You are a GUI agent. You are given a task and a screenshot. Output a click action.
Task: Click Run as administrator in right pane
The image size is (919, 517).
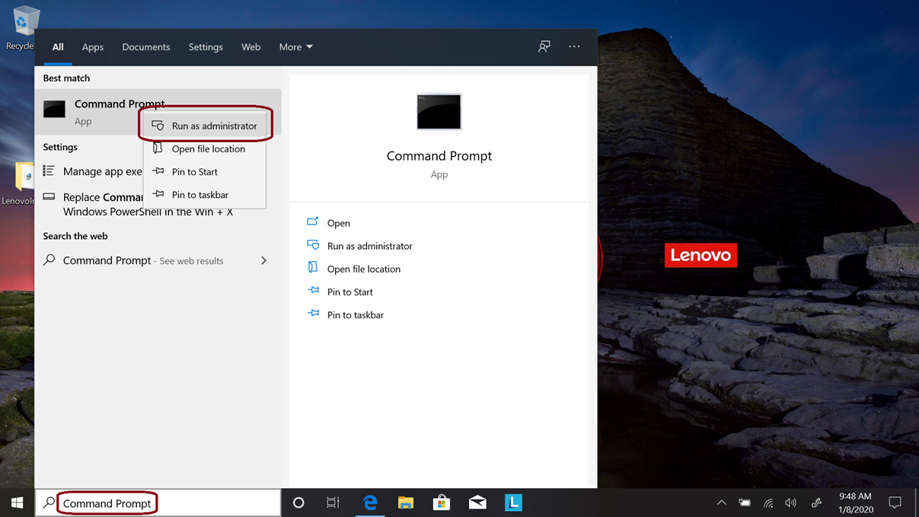[x=359, y=245]
